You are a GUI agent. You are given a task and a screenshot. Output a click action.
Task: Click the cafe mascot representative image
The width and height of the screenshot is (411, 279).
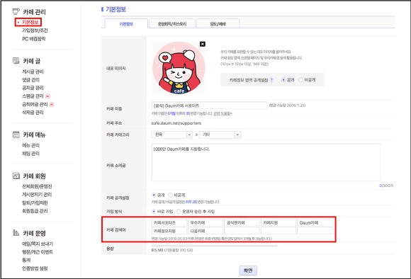coord(179,67)
